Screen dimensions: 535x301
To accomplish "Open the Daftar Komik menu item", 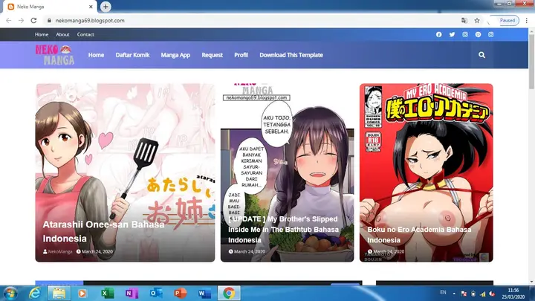I will (132, 55).
